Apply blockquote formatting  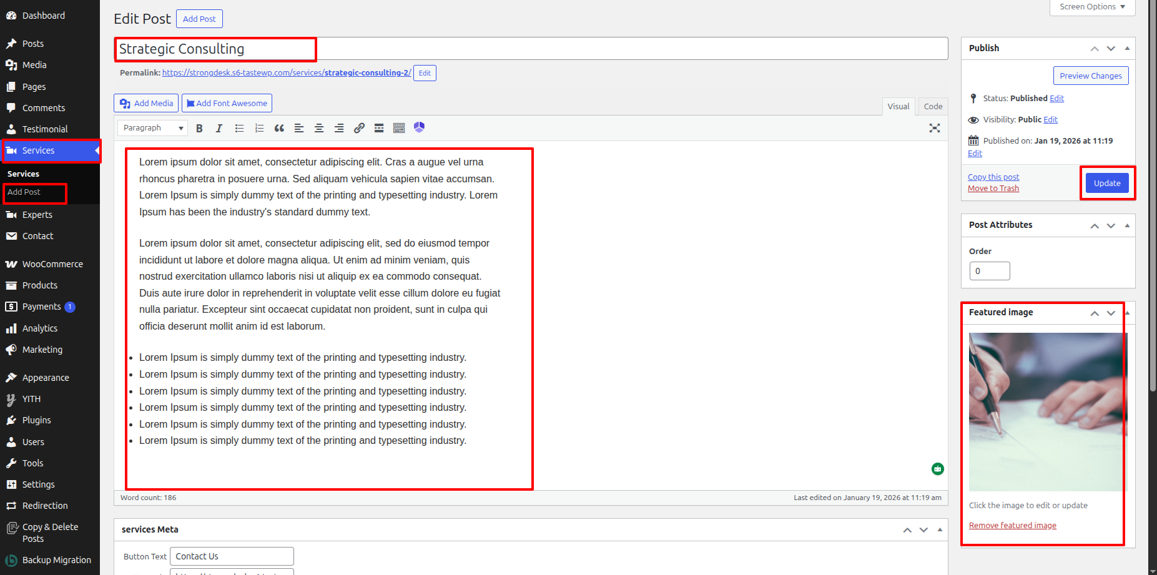279,128
